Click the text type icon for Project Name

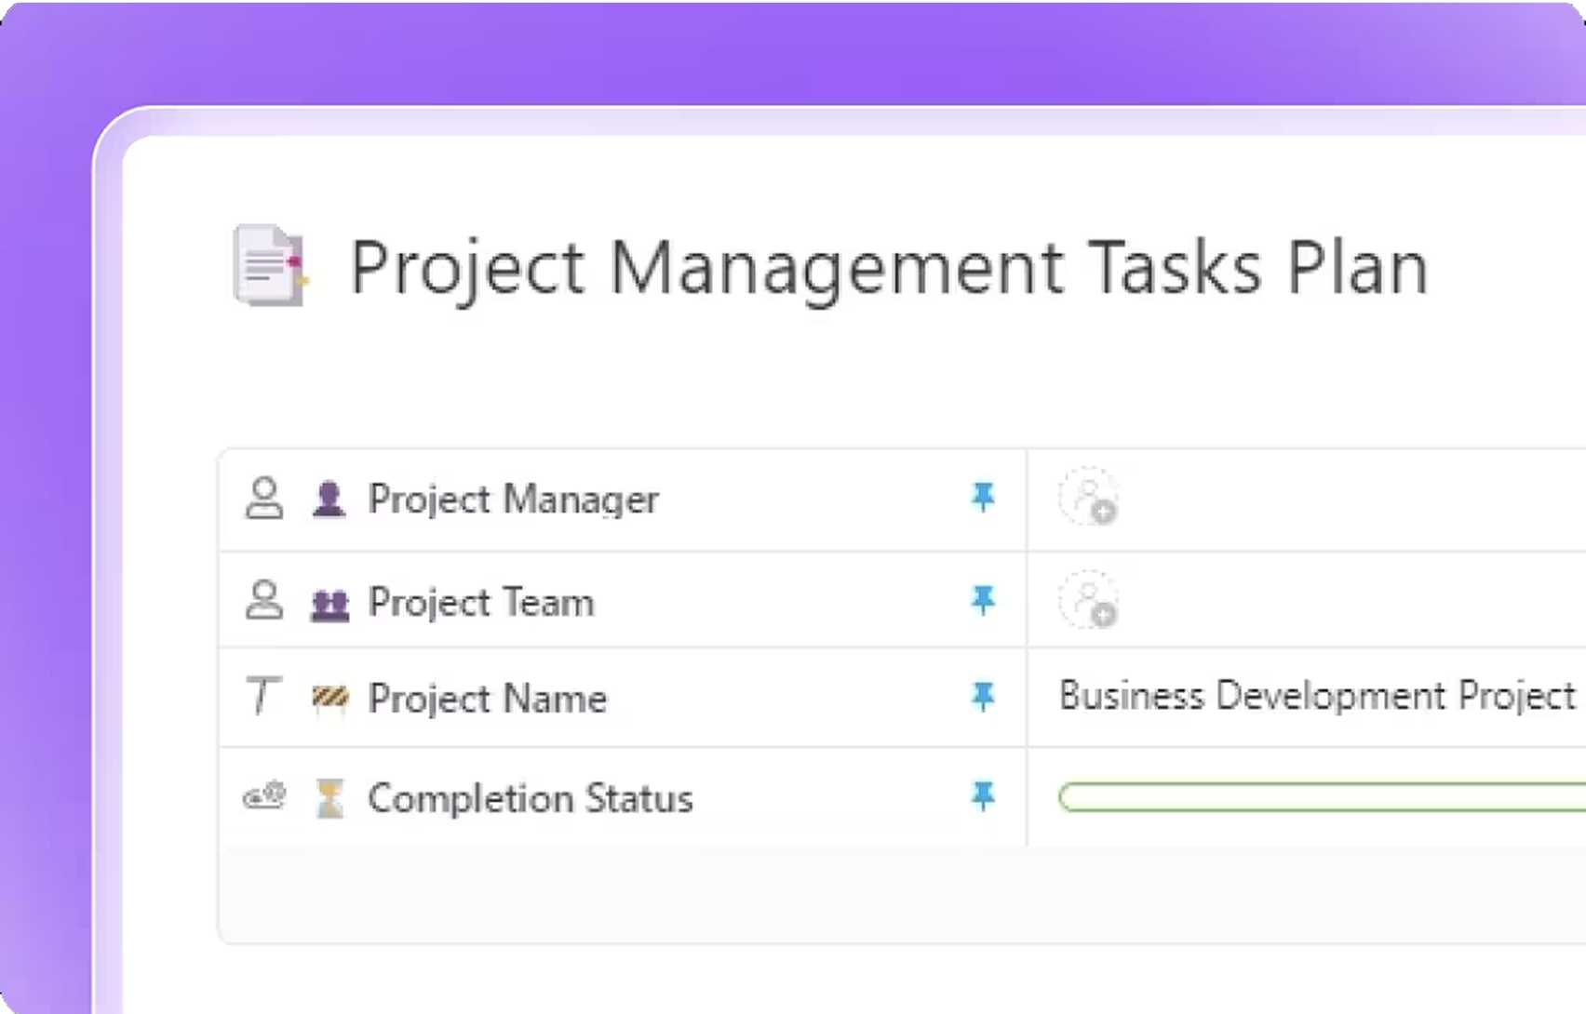[262, 697]
